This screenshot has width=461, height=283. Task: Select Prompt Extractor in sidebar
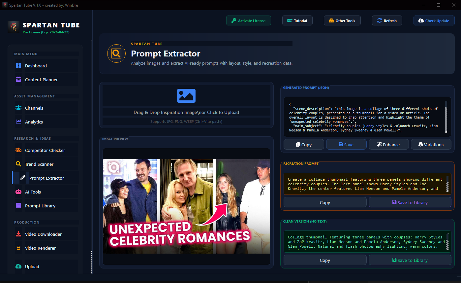pos(46,178)
